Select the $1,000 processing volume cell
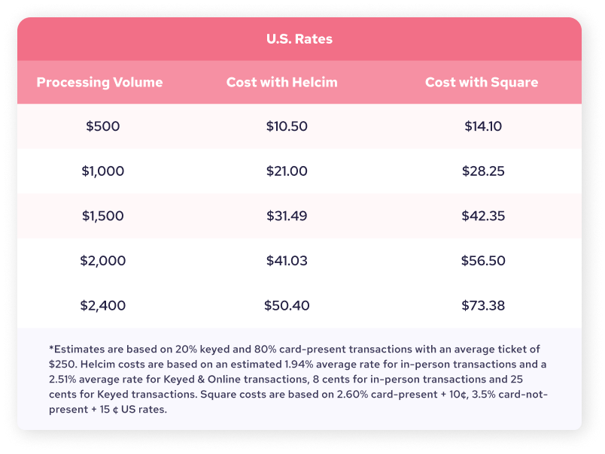 [x=102, y=171]
